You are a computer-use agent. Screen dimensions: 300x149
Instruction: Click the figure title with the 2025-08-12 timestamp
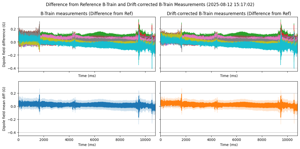[150, 5]
